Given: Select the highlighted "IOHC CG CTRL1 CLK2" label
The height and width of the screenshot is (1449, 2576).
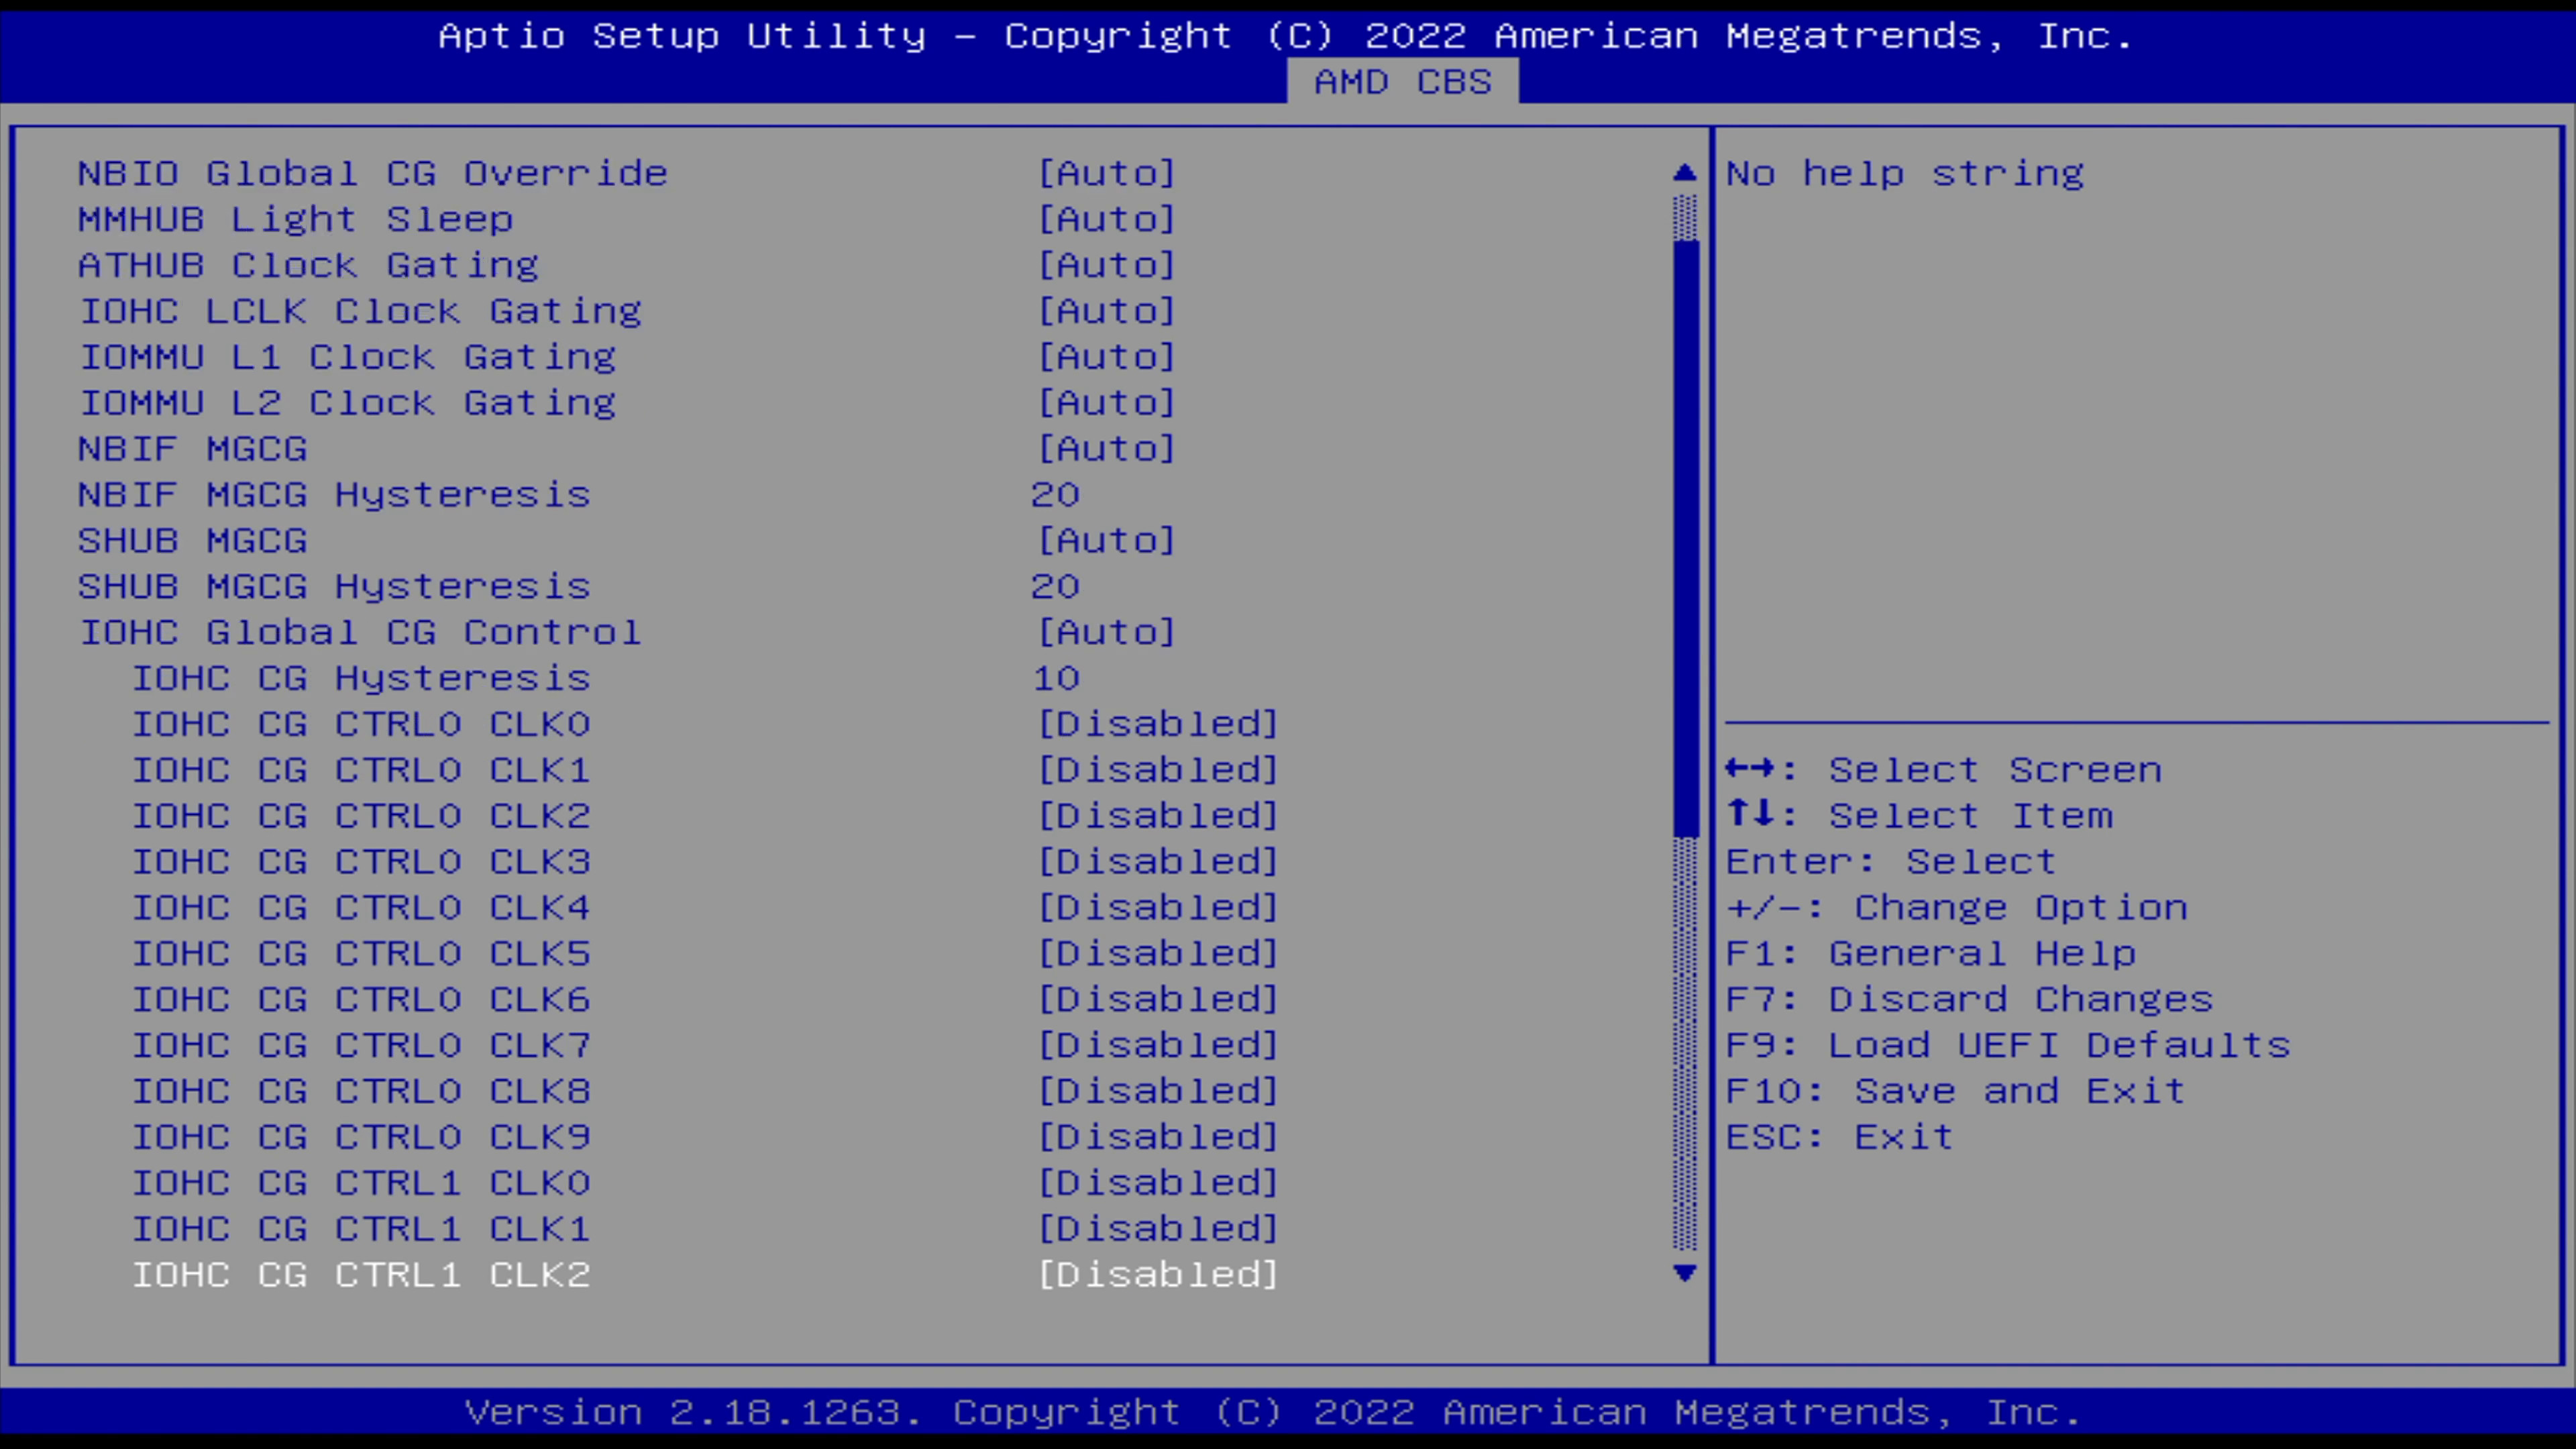Looking at the screenshot, I should point(361,1275).
